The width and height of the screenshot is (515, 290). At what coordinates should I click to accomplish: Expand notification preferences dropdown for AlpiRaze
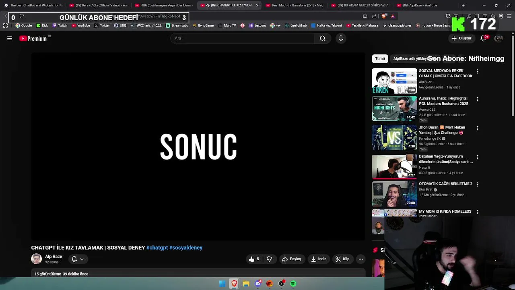(82, 259)
